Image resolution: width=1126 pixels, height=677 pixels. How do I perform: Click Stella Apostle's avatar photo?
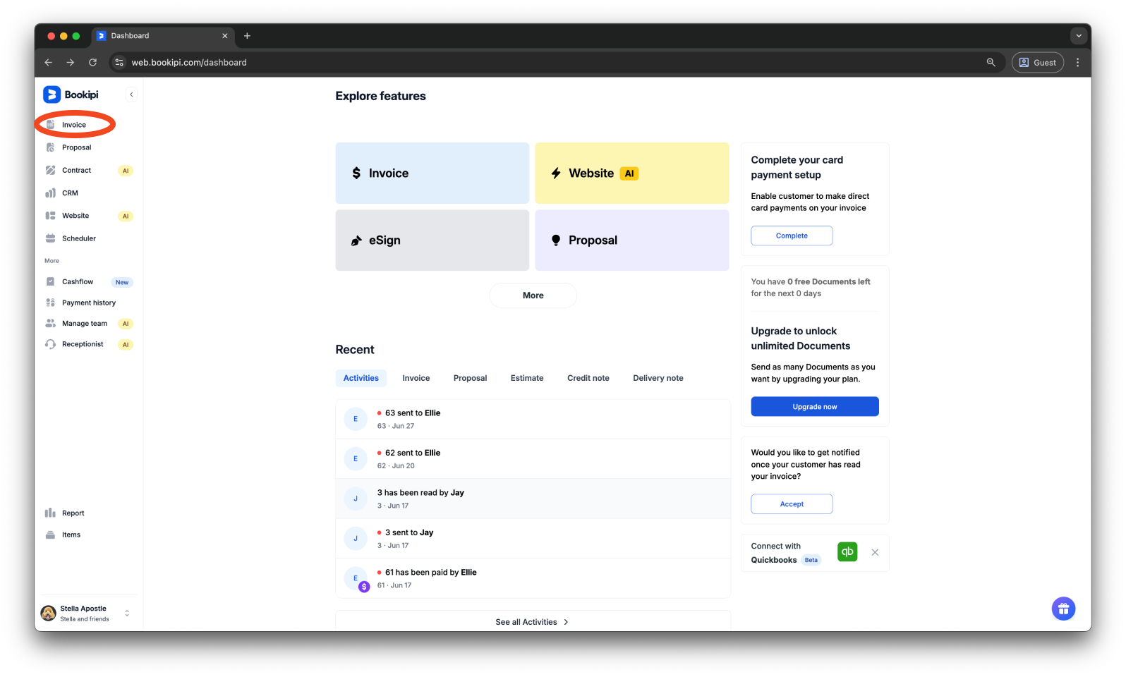[x=48, y=613]
